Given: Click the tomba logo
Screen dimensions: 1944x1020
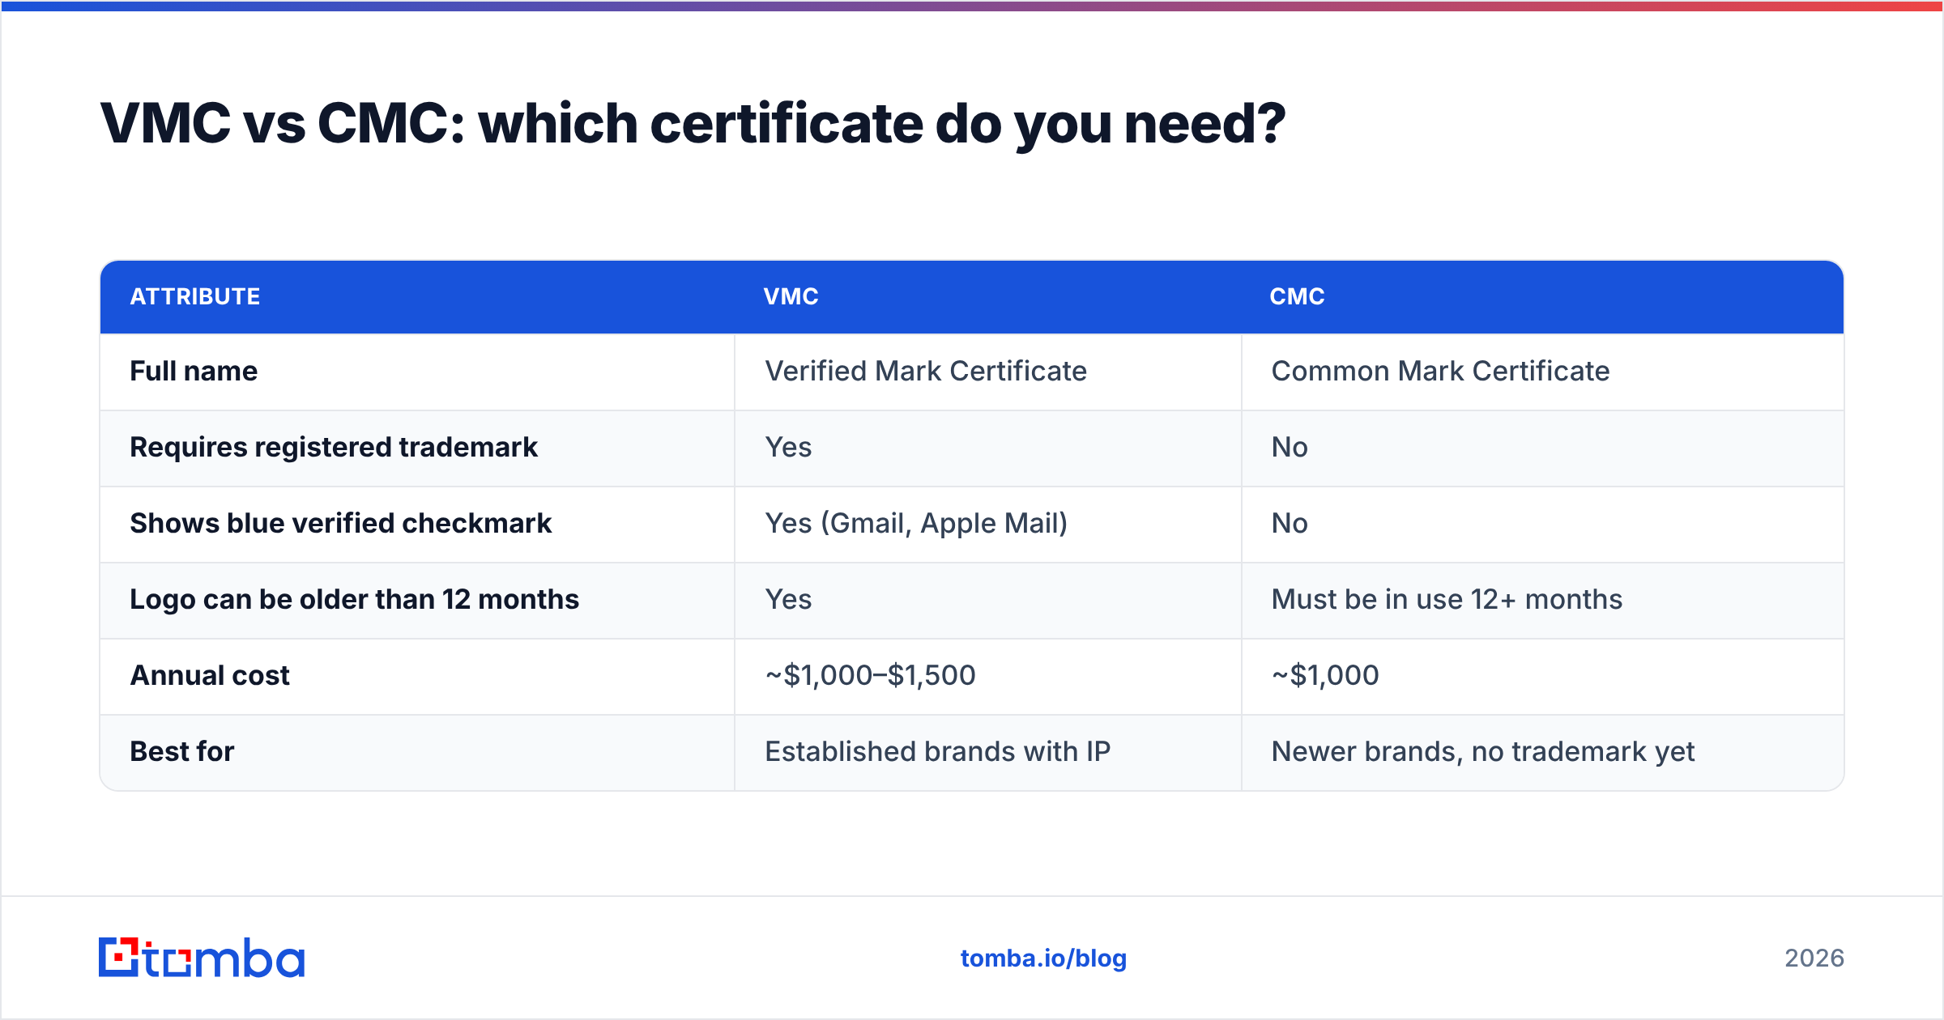Looking at the screenshot, I should point(202,958).
